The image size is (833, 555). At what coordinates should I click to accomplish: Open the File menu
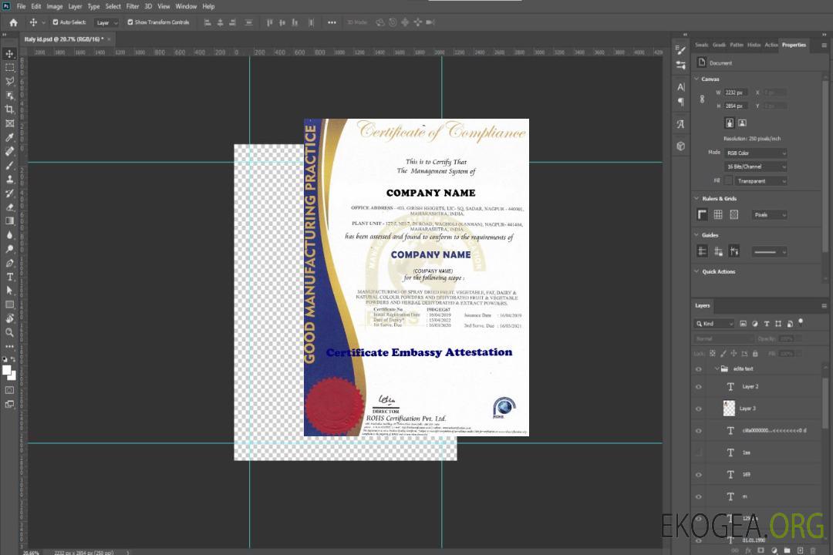coord(22,6)
